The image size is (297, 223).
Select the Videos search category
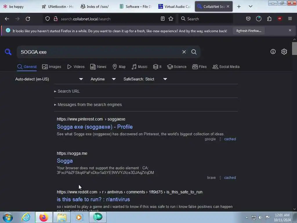pos(76,67)
